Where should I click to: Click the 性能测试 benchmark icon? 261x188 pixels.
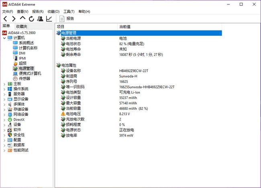coord(10,150)
